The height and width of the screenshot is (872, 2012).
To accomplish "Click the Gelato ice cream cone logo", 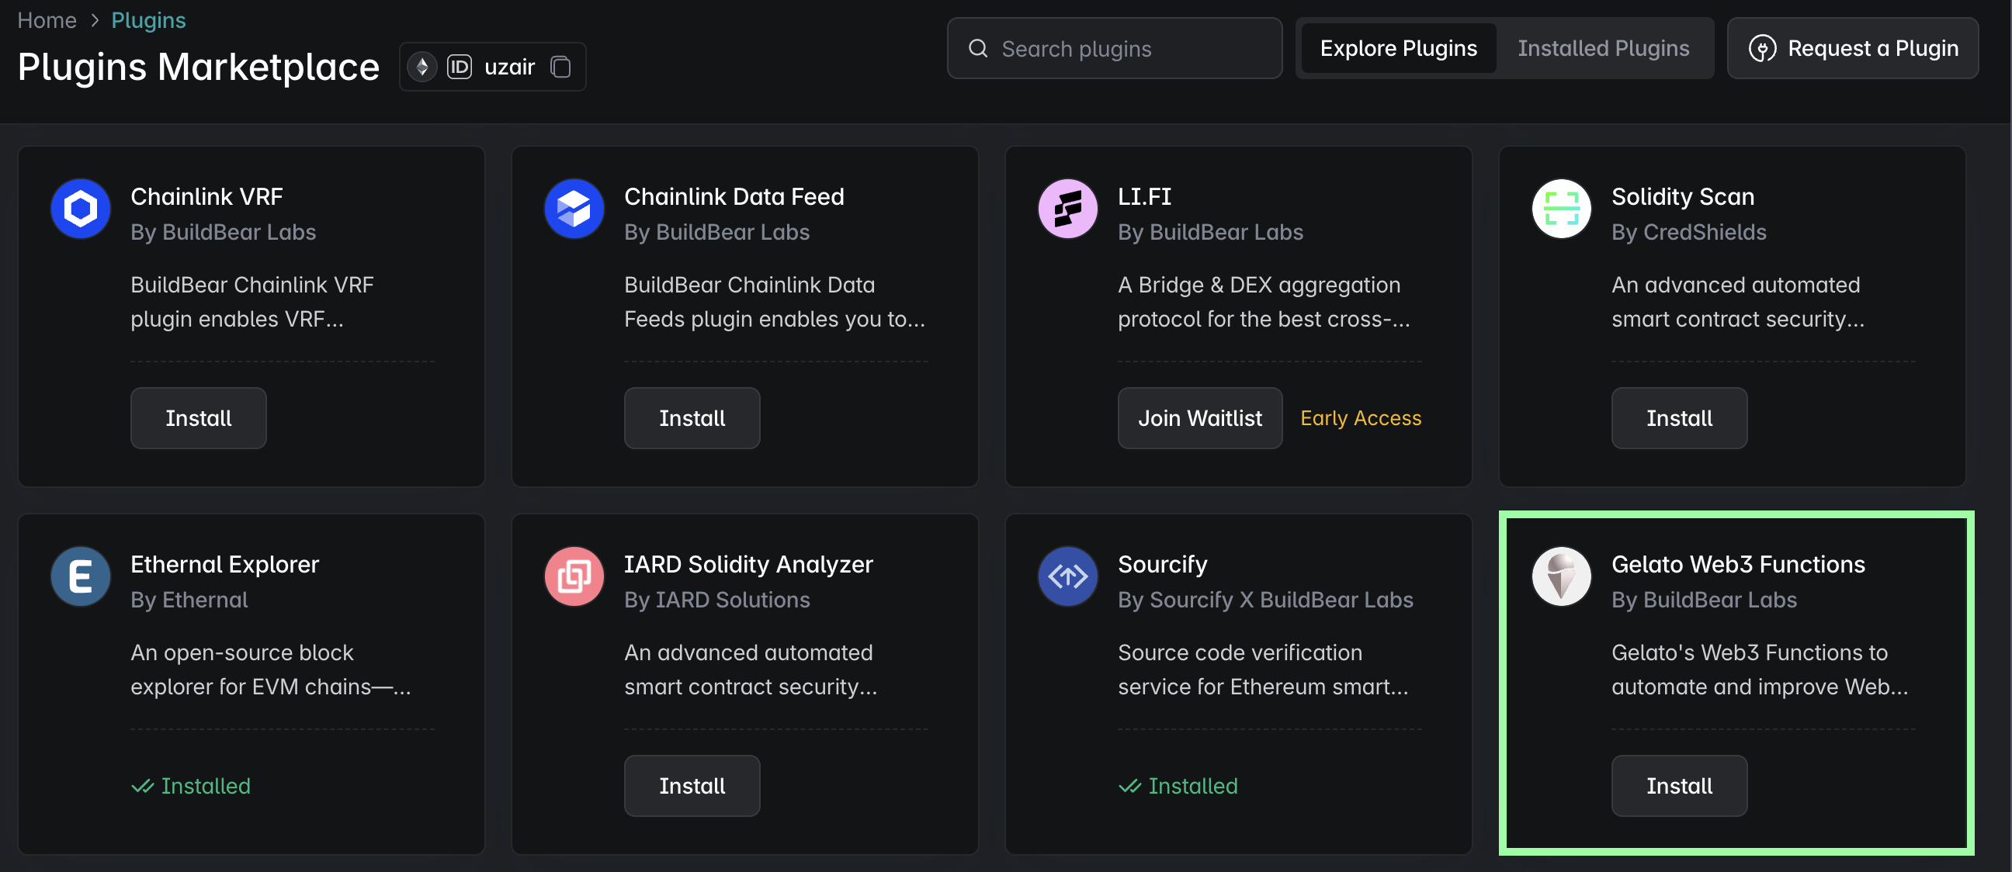I will [x=1561, y=576].
